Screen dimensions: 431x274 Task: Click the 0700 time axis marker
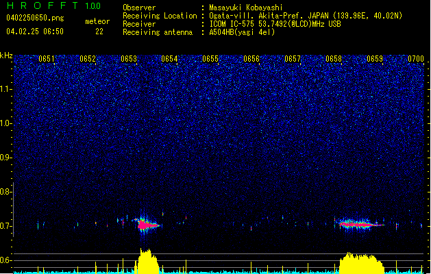tap(416, 59)
